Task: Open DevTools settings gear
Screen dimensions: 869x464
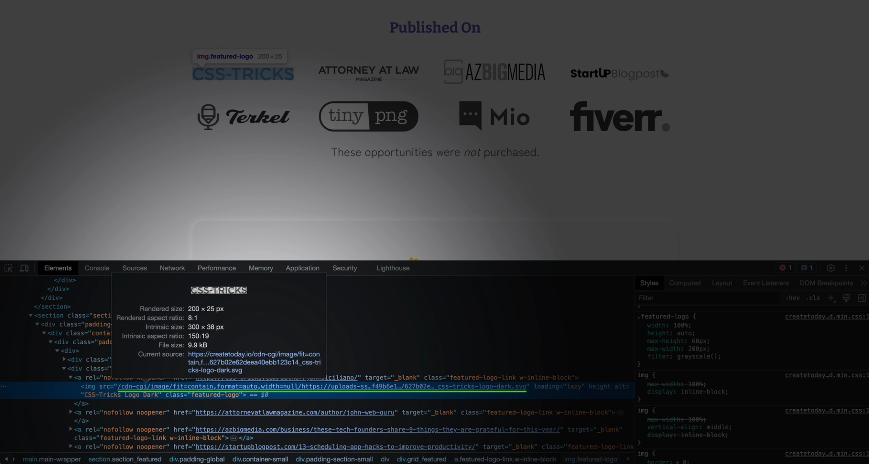Action: [831, 268]
